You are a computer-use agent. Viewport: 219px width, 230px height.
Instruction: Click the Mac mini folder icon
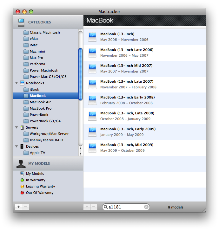pyautogui.click(x=26, y=51)
